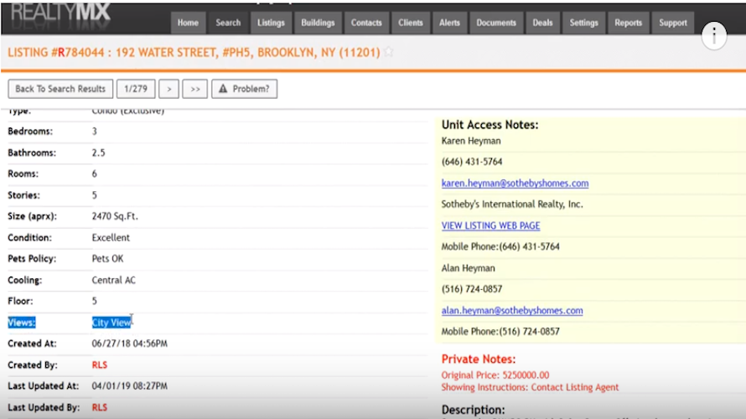Open the Listings menu
Screen dimensions: 746x419
tap(271, 23)
